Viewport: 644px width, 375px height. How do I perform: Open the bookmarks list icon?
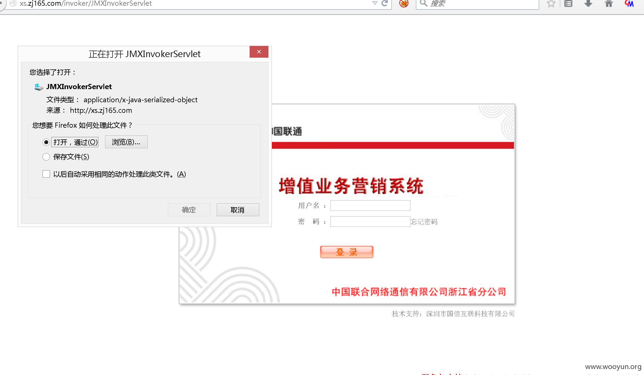pos(568,3)
